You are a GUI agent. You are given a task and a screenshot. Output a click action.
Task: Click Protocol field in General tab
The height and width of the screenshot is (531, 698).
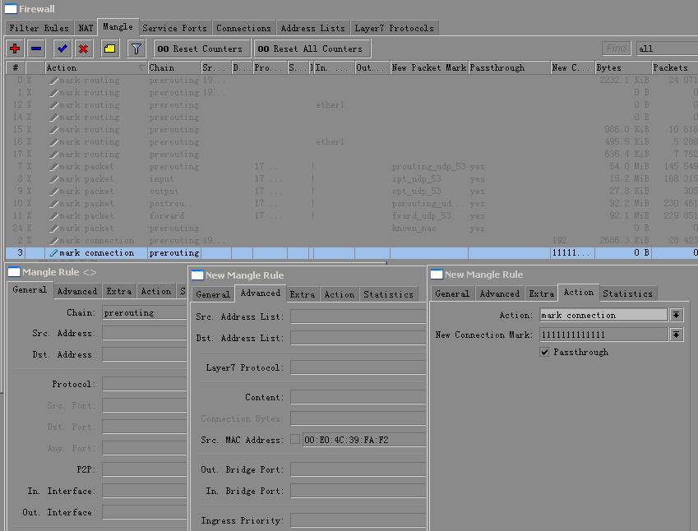144,384
